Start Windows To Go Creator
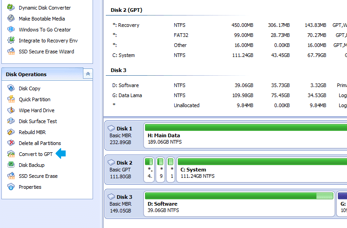The image size is (347, 228). click(x=45, y=30)
